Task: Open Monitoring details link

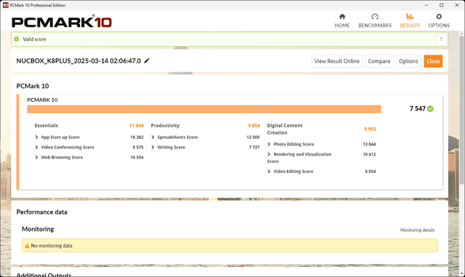Action: pyautogui.click(x=417, y=230)
